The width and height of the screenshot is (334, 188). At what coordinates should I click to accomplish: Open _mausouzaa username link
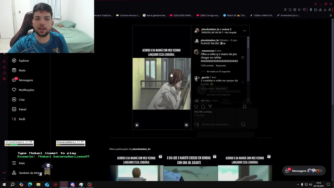(x=207, y=51)
